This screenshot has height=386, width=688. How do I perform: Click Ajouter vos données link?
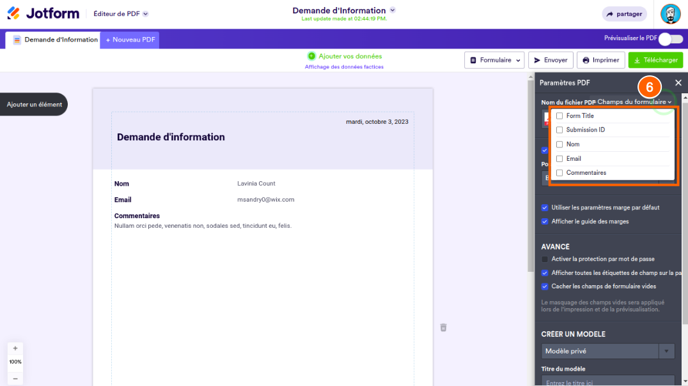click(x=350, y=56)
